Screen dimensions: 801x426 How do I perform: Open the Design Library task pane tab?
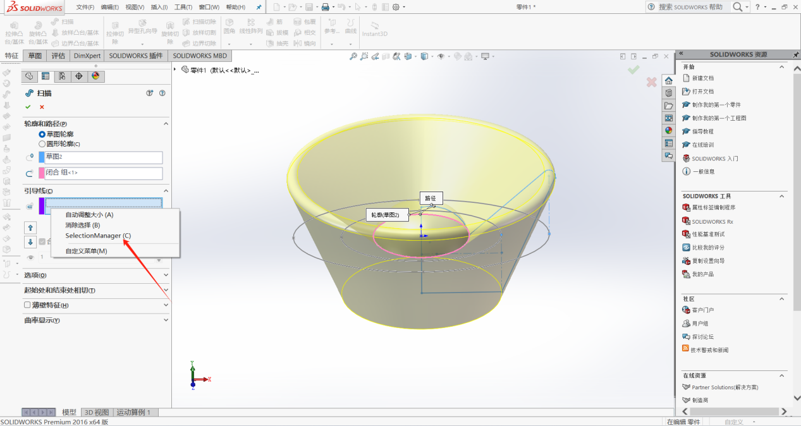(x=668, y=93)
